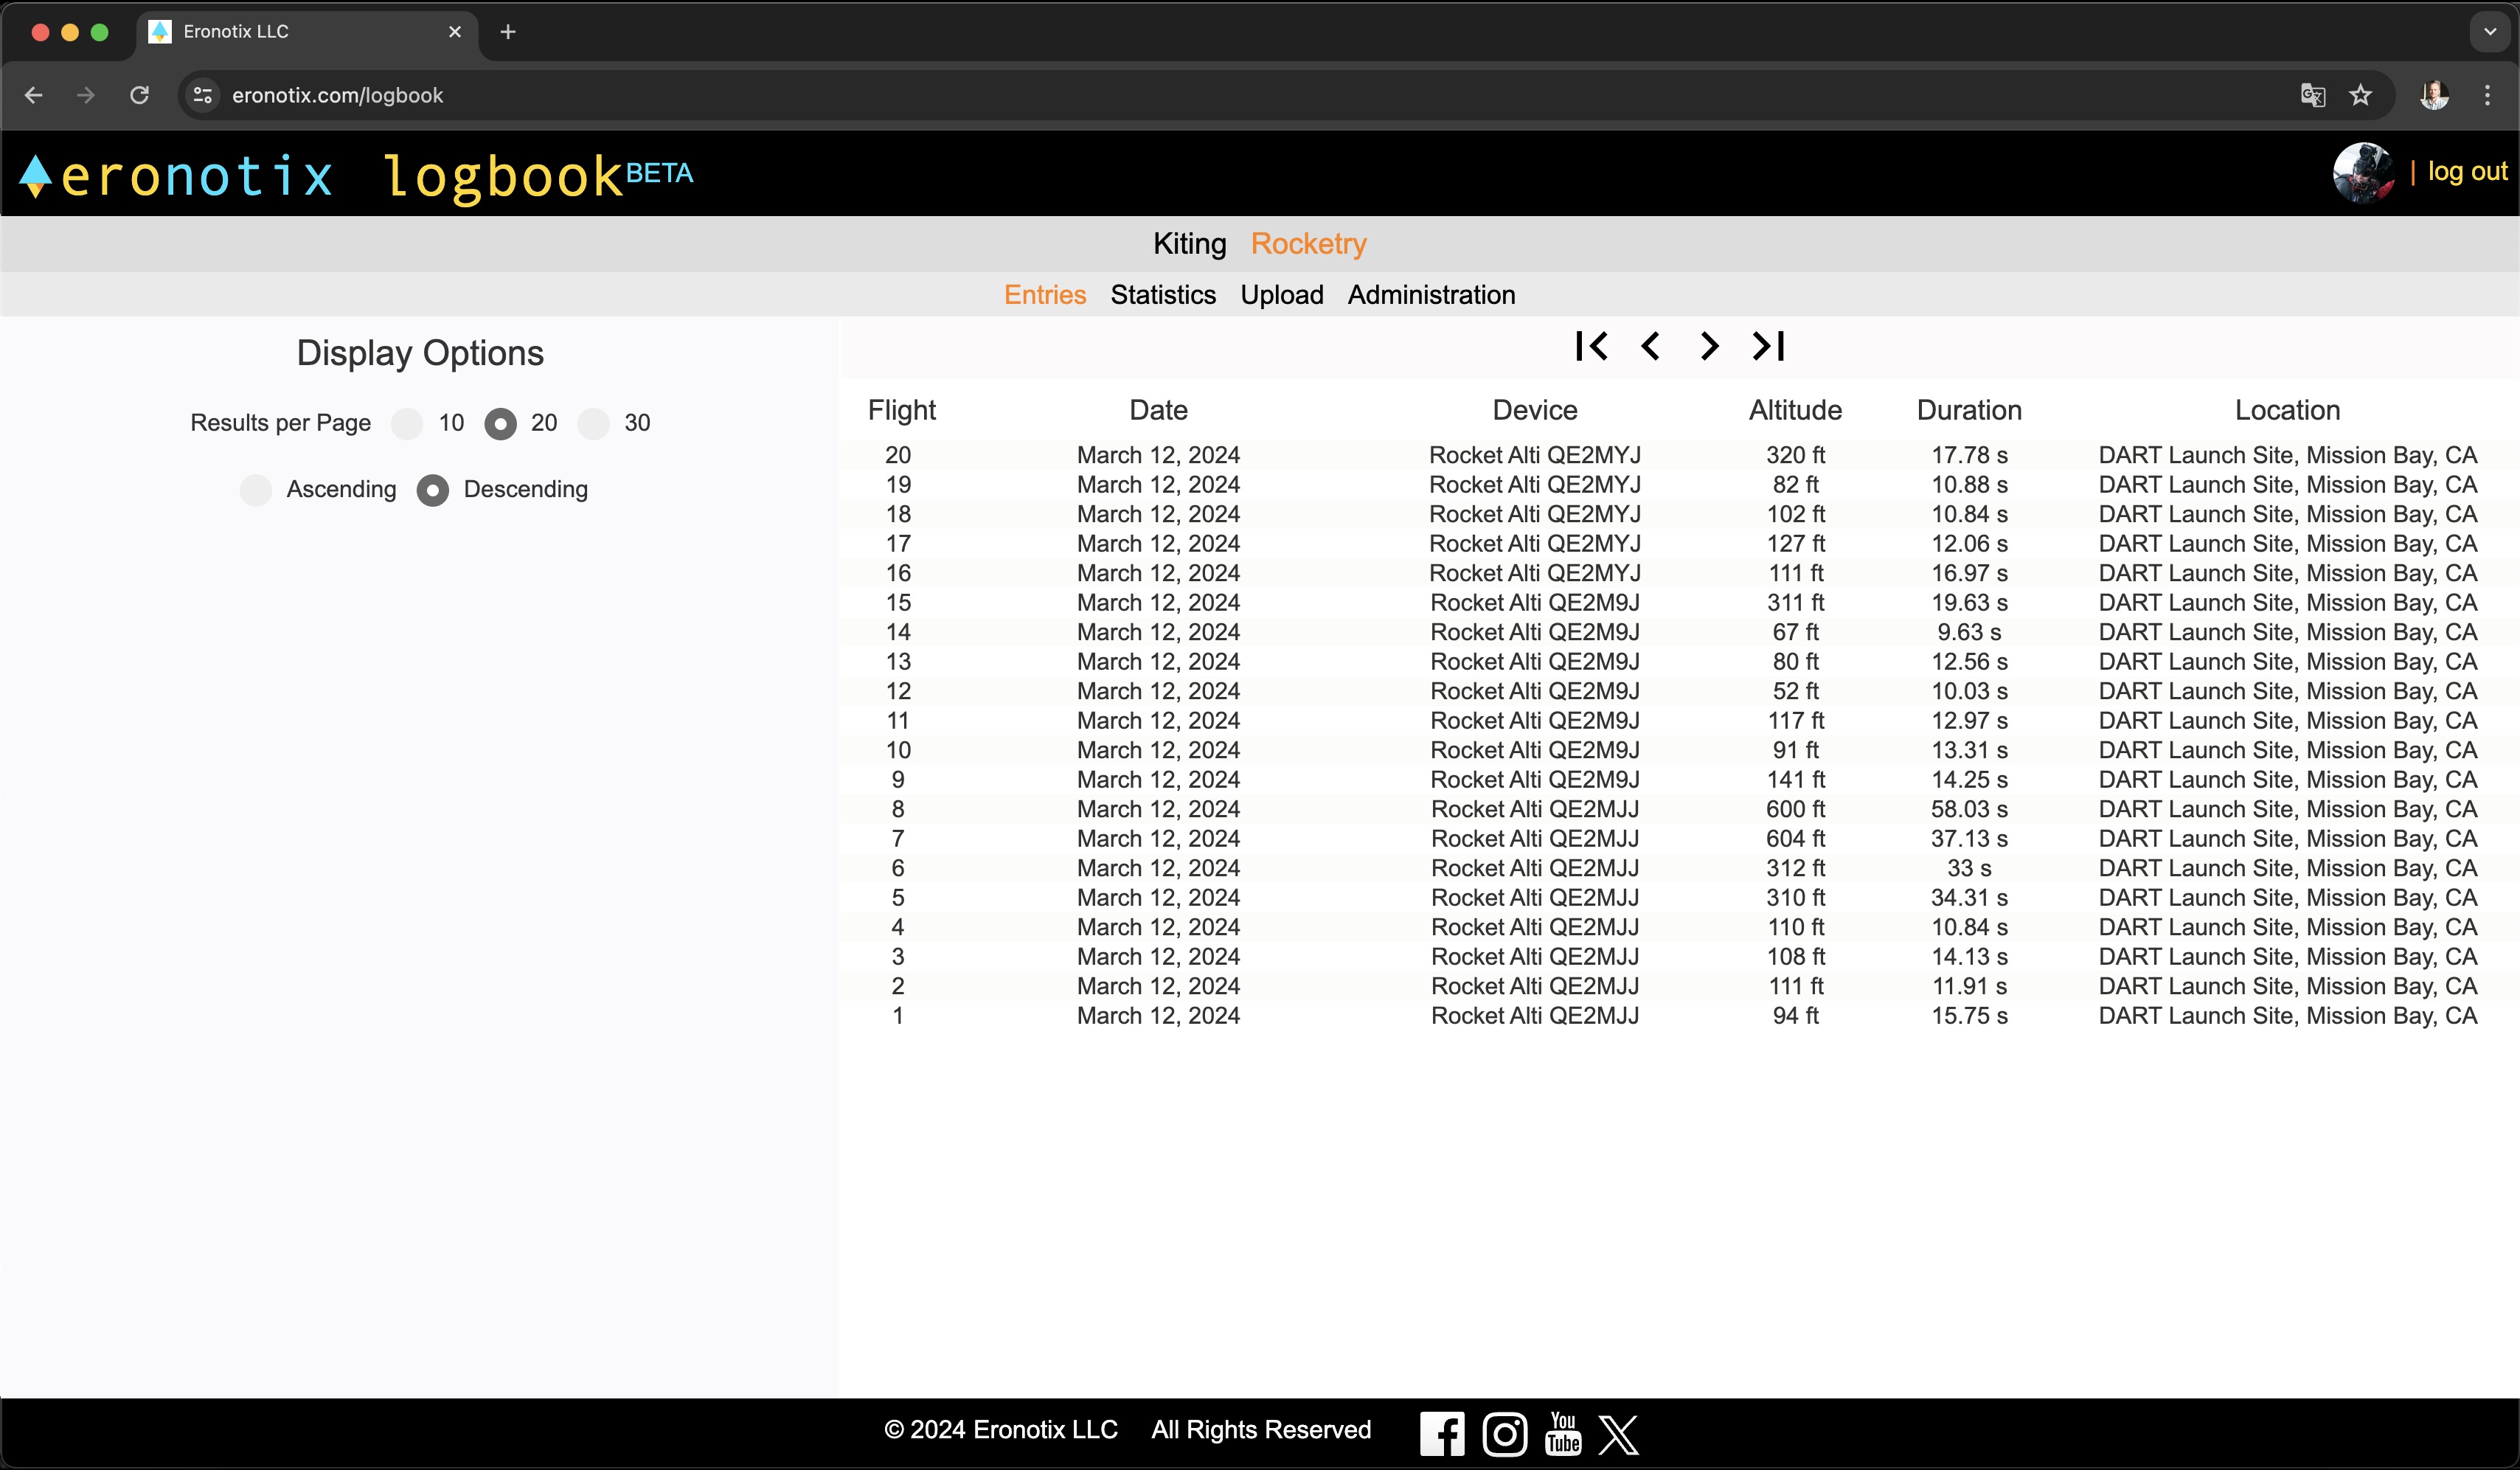The height and width of the screenshot is (1470, 2520).
Task: Jump to last page of entries
Action: [1768, 346]
